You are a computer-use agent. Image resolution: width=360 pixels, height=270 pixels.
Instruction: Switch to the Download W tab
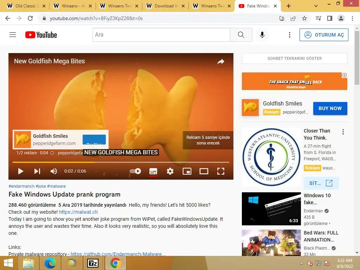click(165, 6)
